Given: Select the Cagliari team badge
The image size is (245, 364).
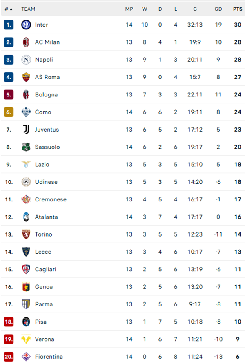Looking at the screenshot, I should [x=25, y=269].
